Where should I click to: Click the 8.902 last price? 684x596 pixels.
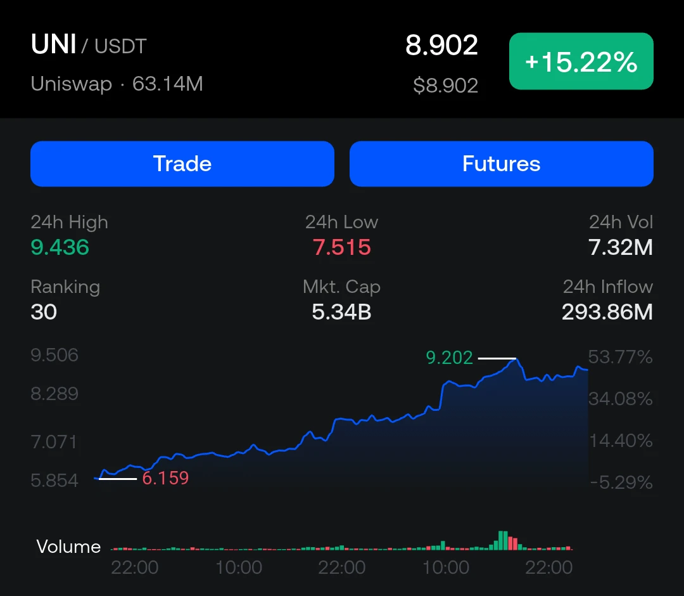coord(441,45)
